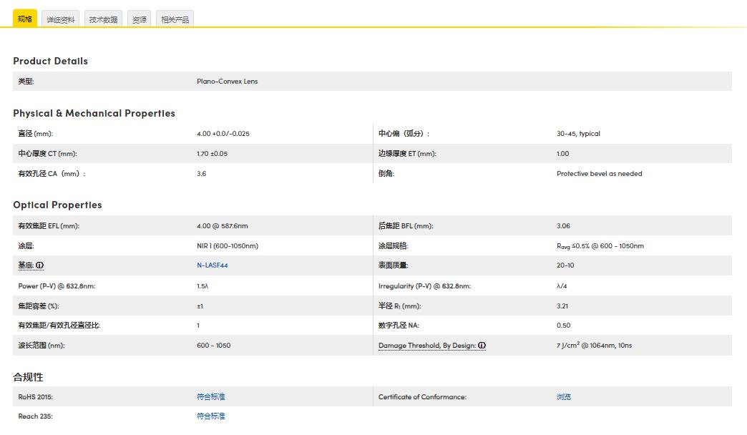Switch to the 规格 tab
Image resolution: width=747 pixels, height=435 pixels.
25,19
